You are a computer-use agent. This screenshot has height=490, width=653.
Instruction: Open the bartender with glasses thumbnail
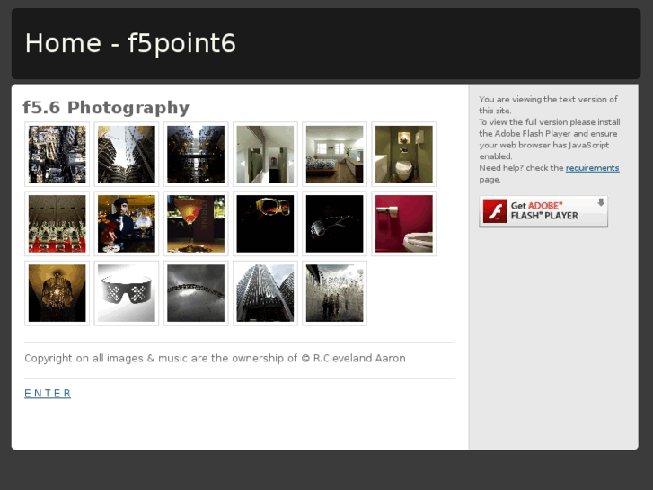(x=127, y=224)
